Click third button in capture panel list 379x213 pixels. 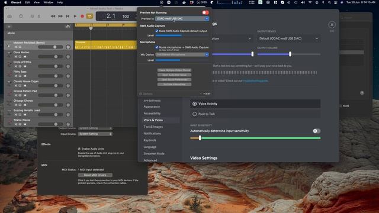pos(174,79)
